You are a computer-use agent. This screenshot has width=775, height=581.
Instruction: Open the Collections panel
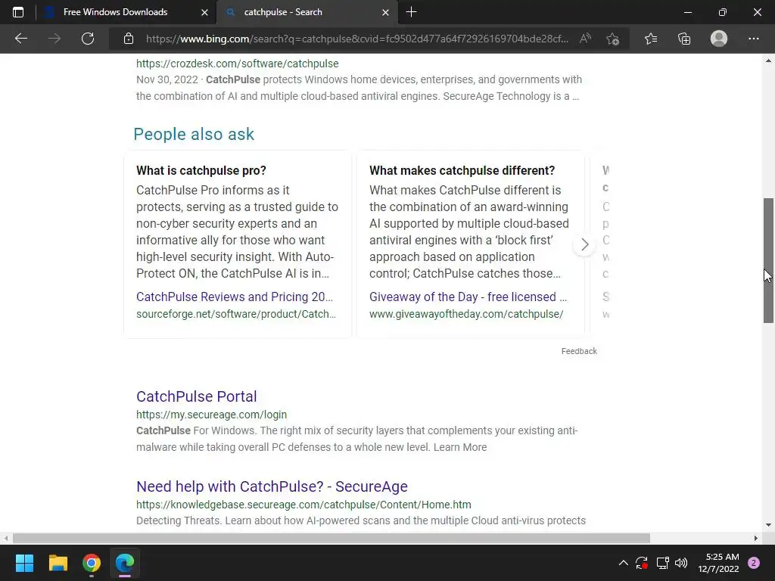(684, 39)
